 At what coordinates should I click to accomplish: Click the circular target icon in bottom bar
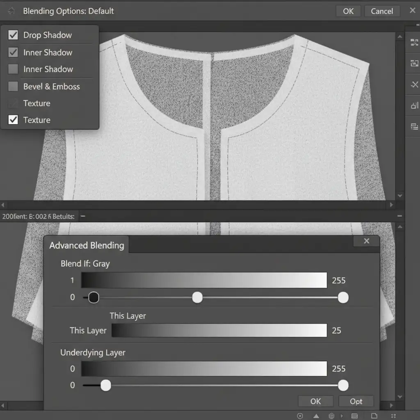point(300,416)
